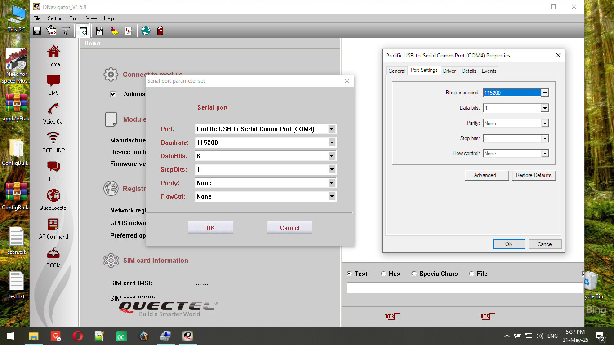Select the SpecialChars radio button
Viewport: 614px width, 345px height.
coord(414,274)
